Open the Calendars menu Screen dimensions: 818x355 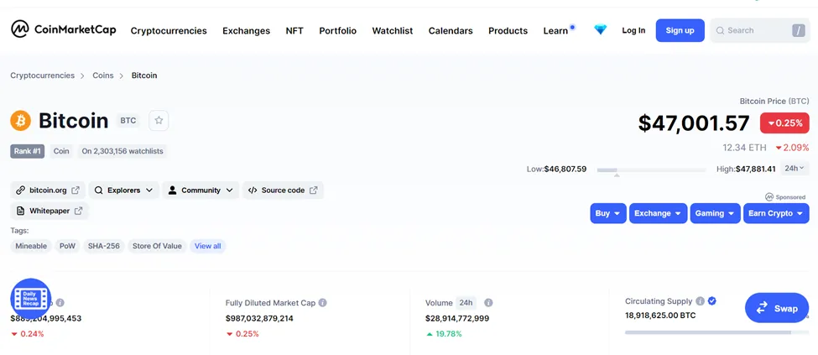[451, 31]
